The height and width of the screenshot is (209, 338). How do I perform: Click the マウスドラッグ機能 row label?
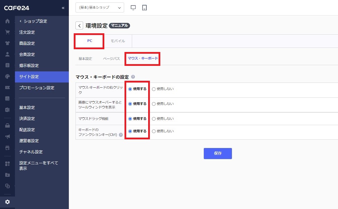(93, 119)
